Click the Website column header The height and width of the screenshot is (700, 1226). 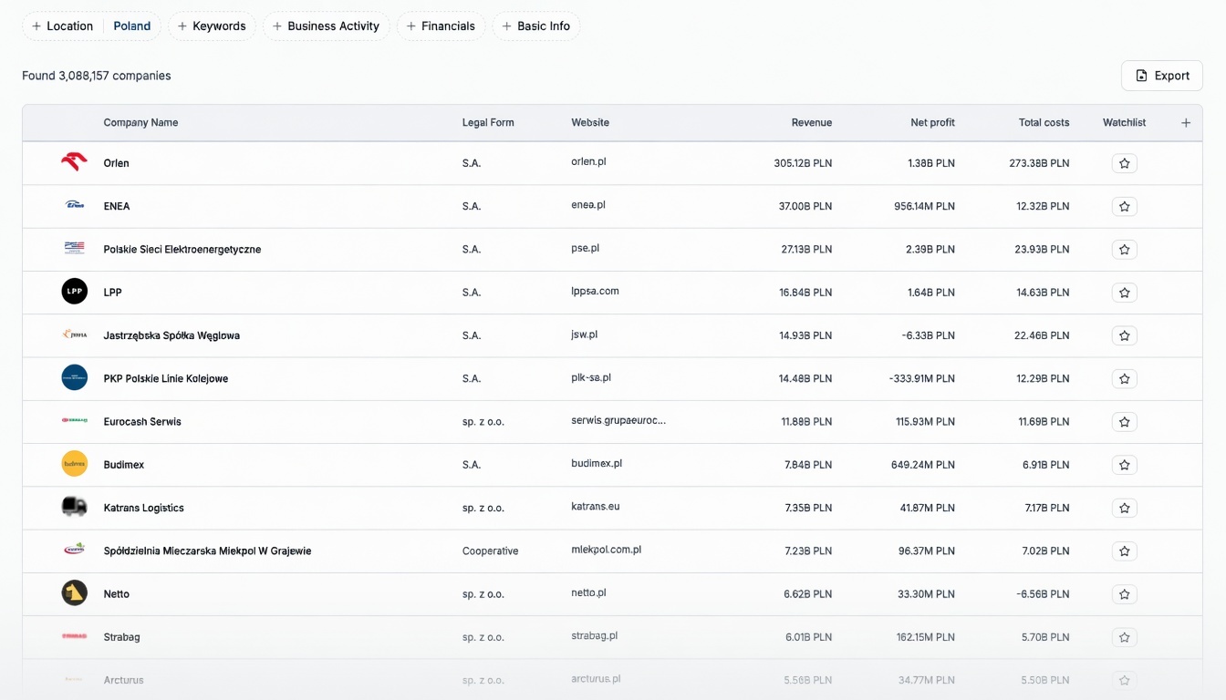(x=590, y=123)
